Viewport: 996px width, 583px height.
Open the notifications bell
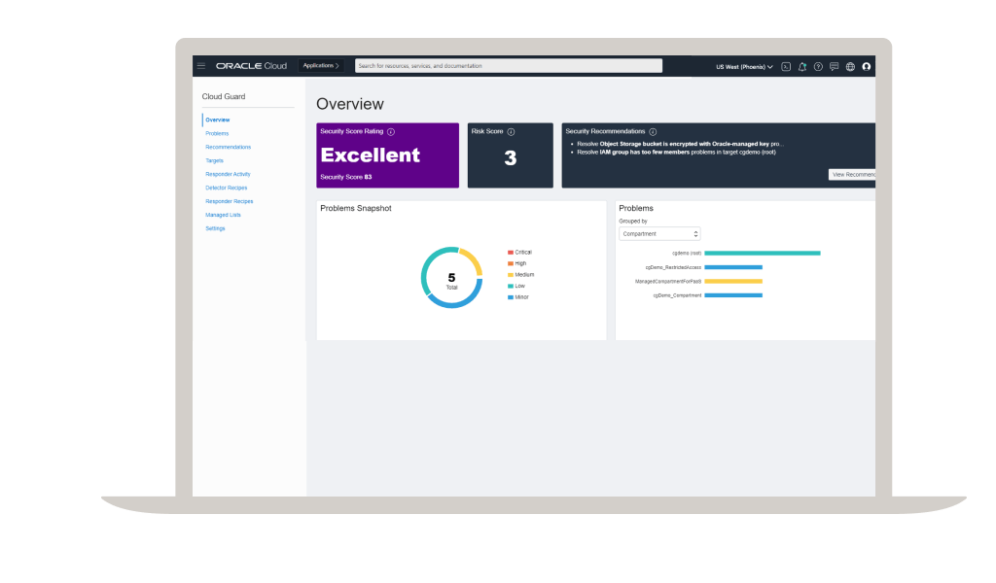pos(802,66)
